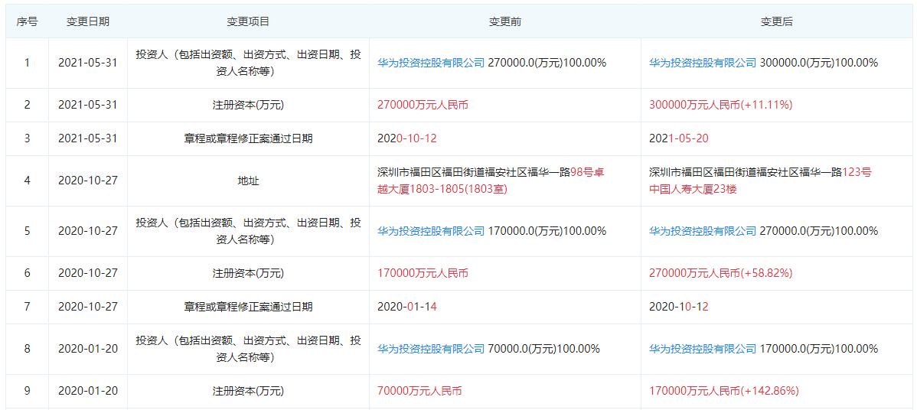Select sequence number 5 cell
This screenshot has width=917, height=410.
pos(27,231)
